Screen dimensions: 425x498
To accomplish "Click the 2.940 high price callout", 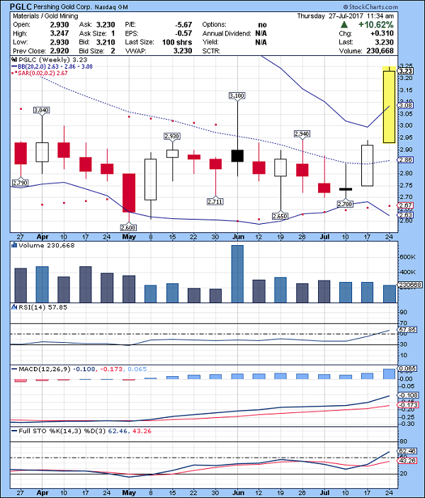I will click(x=302, y=134).
